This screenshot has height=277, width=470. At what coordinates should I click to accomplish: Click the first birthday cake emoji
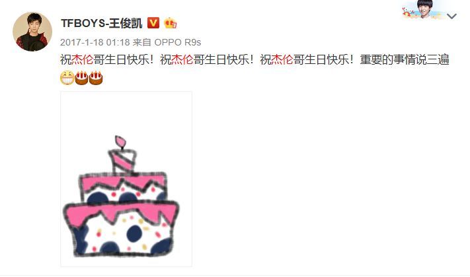[81, 78]
